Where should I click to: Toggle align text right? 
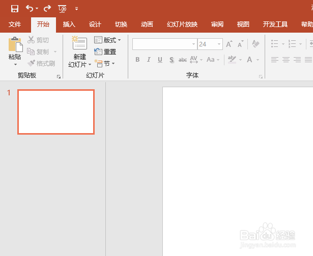point(297,60)
